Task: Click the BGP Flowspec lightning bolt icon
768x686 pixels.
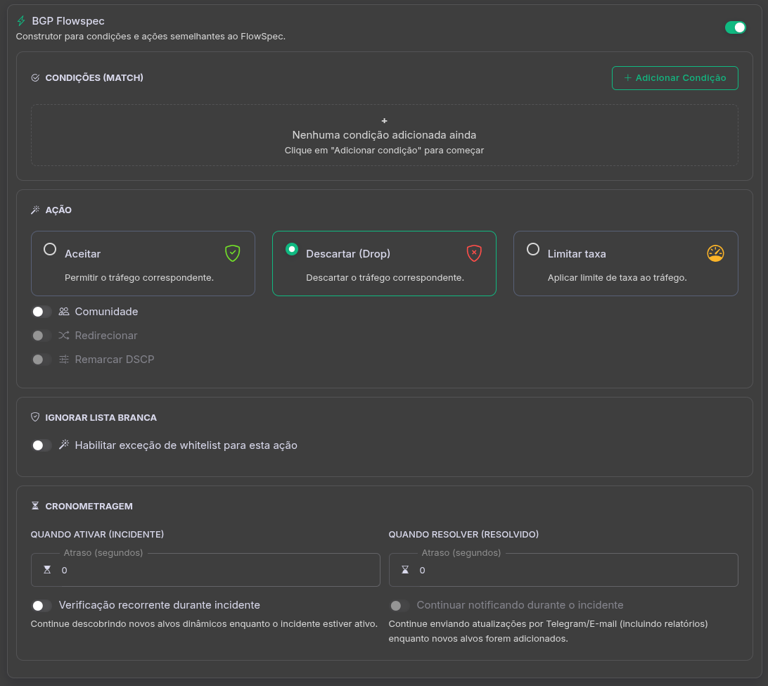Action: (21, 21)
